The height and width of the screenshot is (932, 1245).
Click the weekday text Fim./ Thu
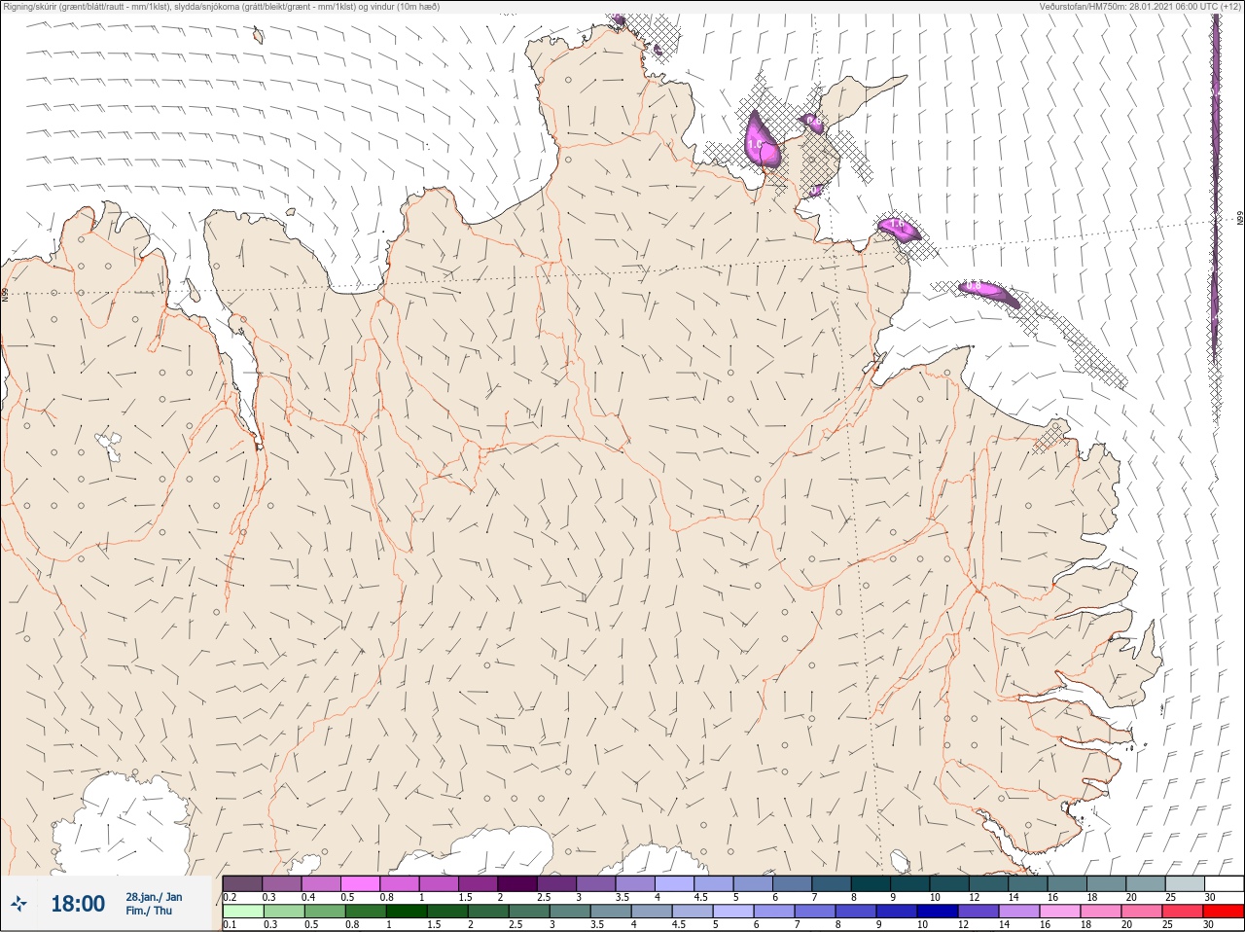point(149,911)
